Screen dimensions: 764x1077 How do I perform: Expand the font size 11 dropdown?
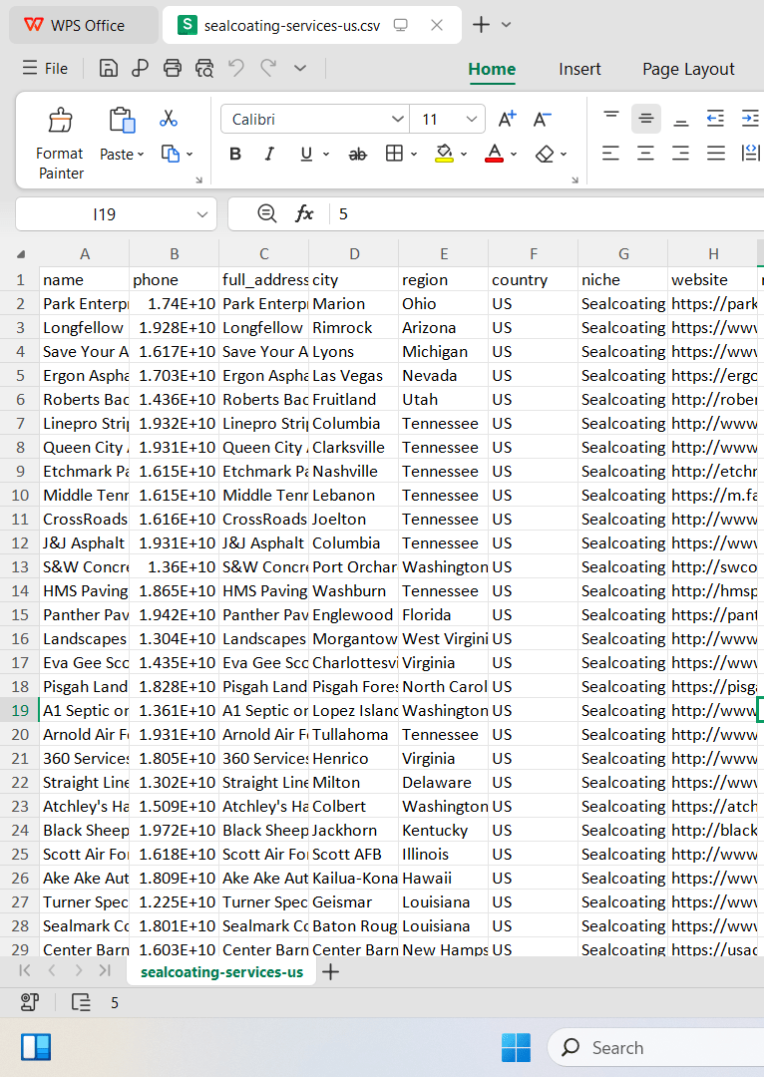(472, 119)
